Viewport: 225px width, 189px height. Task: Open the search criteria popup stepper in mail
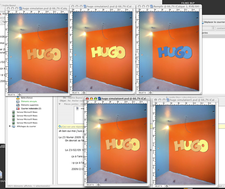click(x=213, y=28)
